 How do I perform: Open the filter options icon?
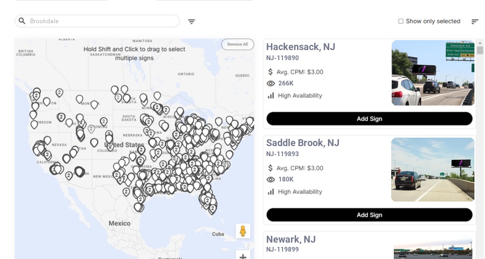coord(191,22)
